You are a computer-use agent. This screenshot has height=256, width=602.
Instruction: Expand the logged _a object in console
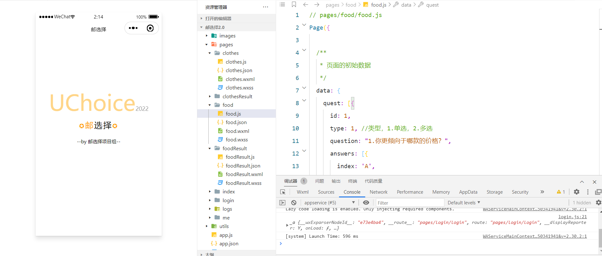pos(287,225)
